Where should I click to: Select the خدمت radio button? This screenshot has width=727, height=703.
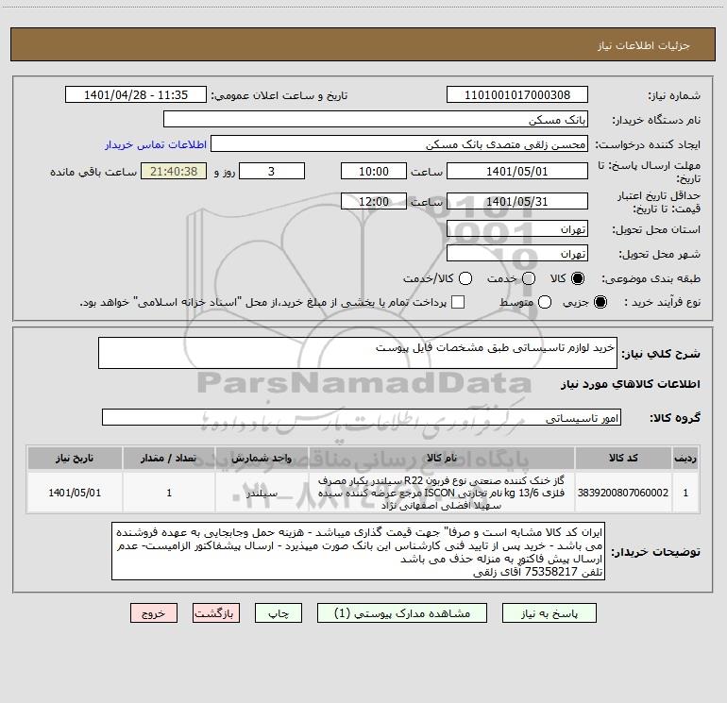pyautogui.click(x=529, y=278)
